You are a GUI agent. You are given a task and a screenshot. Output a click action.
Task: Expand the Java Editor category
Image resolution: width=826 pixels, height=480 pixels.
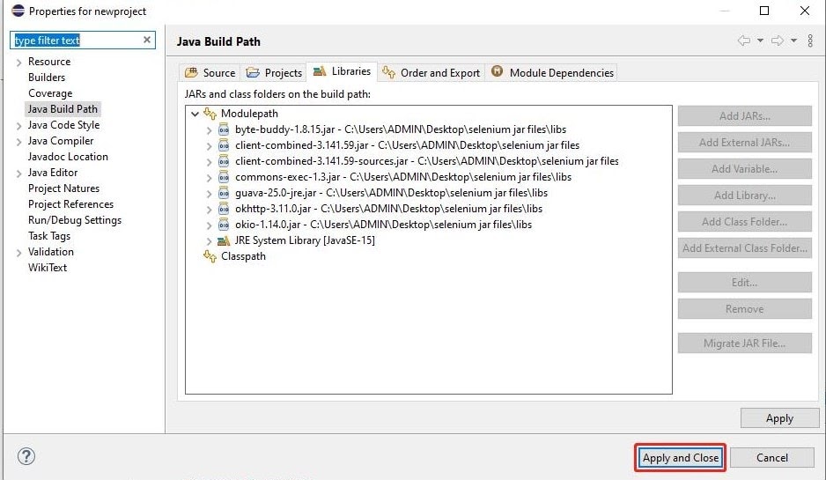coord(19,174)
